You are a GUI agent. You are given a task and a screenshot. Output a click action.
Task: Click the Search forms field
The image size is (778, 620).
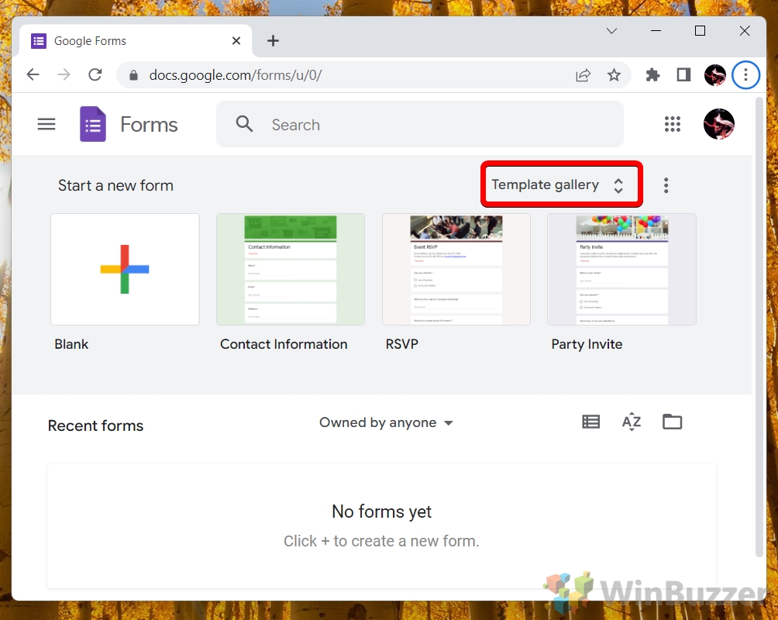(420, 124)
